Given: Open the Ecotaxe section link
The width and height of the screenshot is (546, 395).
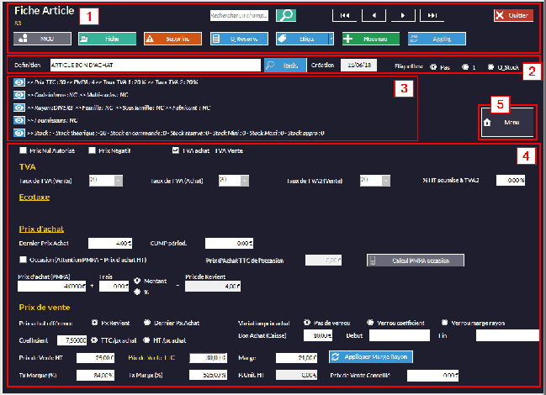Looking at the screenshot, I should [x=35, y=197].
